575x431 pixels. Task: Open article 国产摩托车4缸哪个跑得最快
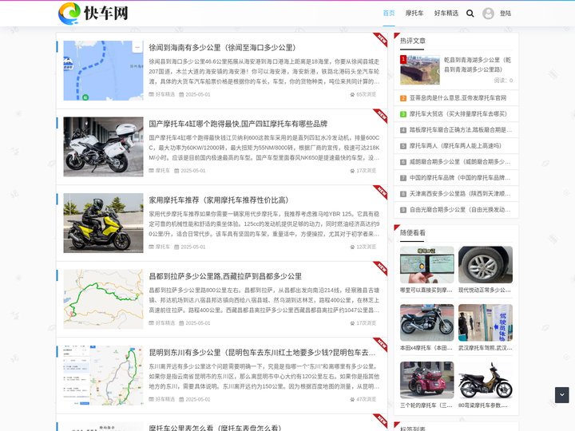coord(238,124)
